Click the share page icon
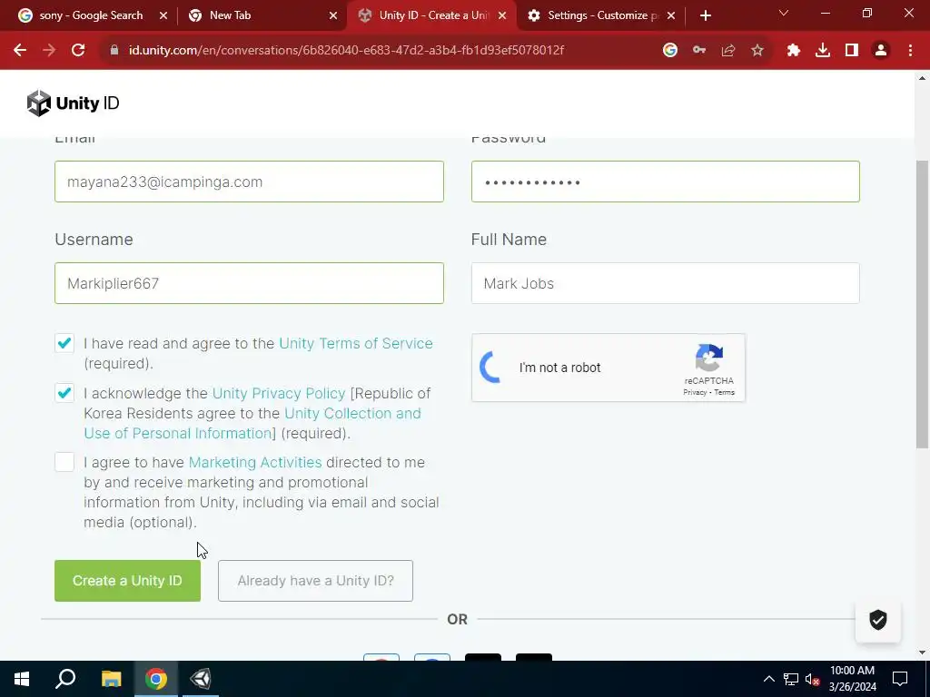930x697 pixels. (728, 51)
